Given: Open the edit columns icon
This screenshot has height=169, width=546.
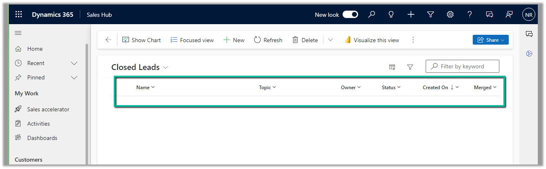Looking at the screenshot, I should (x=392, y=67).
